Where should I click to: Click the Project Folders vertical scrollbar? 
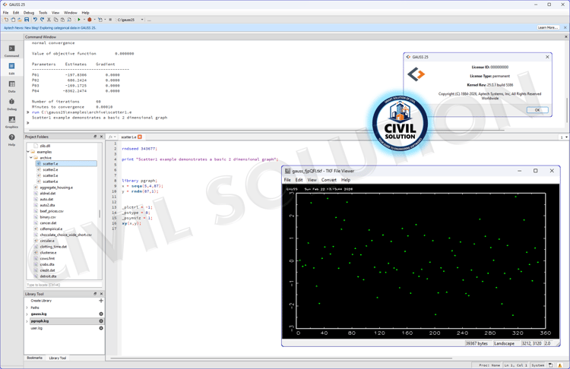tap(100, 213)
